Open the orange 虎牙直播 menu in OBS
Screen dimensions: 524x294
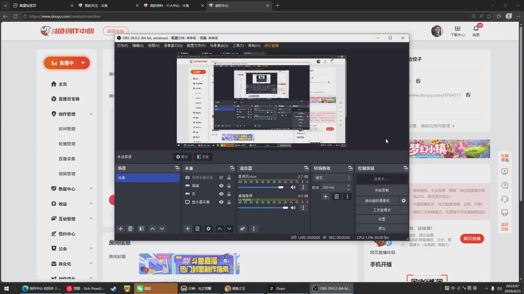tap(271, 46)
